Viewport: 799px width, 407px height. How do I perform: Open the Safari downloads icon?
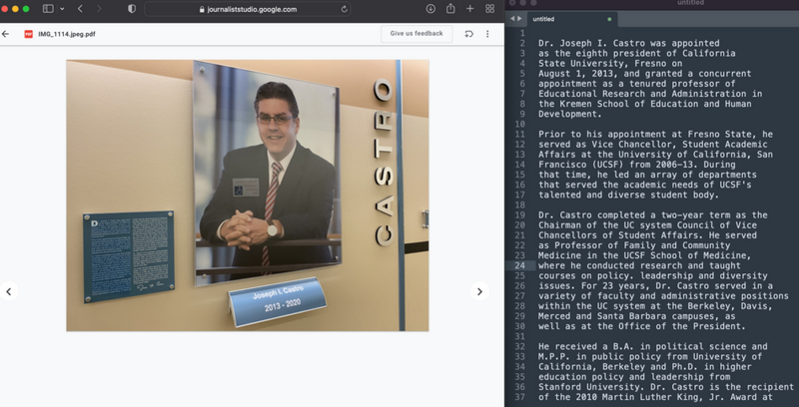tap(430, 9)
